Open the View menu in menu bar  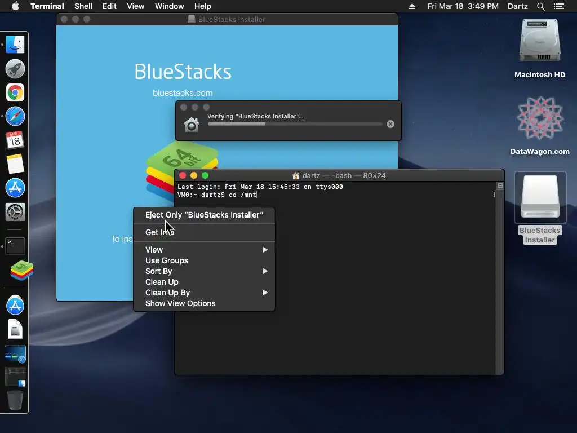(x=135, y=6)
